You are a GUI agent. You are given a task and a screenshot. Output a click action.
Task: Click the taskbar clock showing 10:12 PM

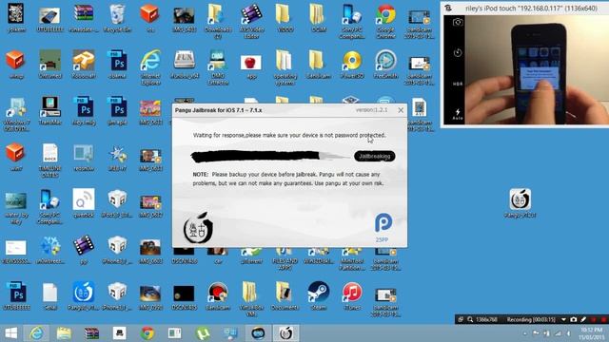591,333
